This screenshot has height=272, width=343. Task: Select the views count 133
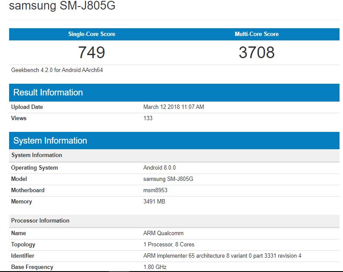pyautogui.click(x=148, y=118)
